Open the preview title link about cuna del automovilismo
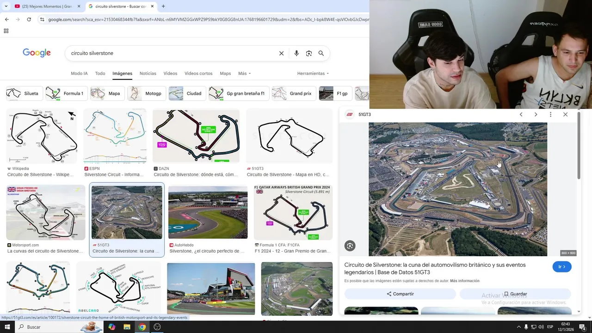This screenshot has width=592, height=333. (435, 269)
